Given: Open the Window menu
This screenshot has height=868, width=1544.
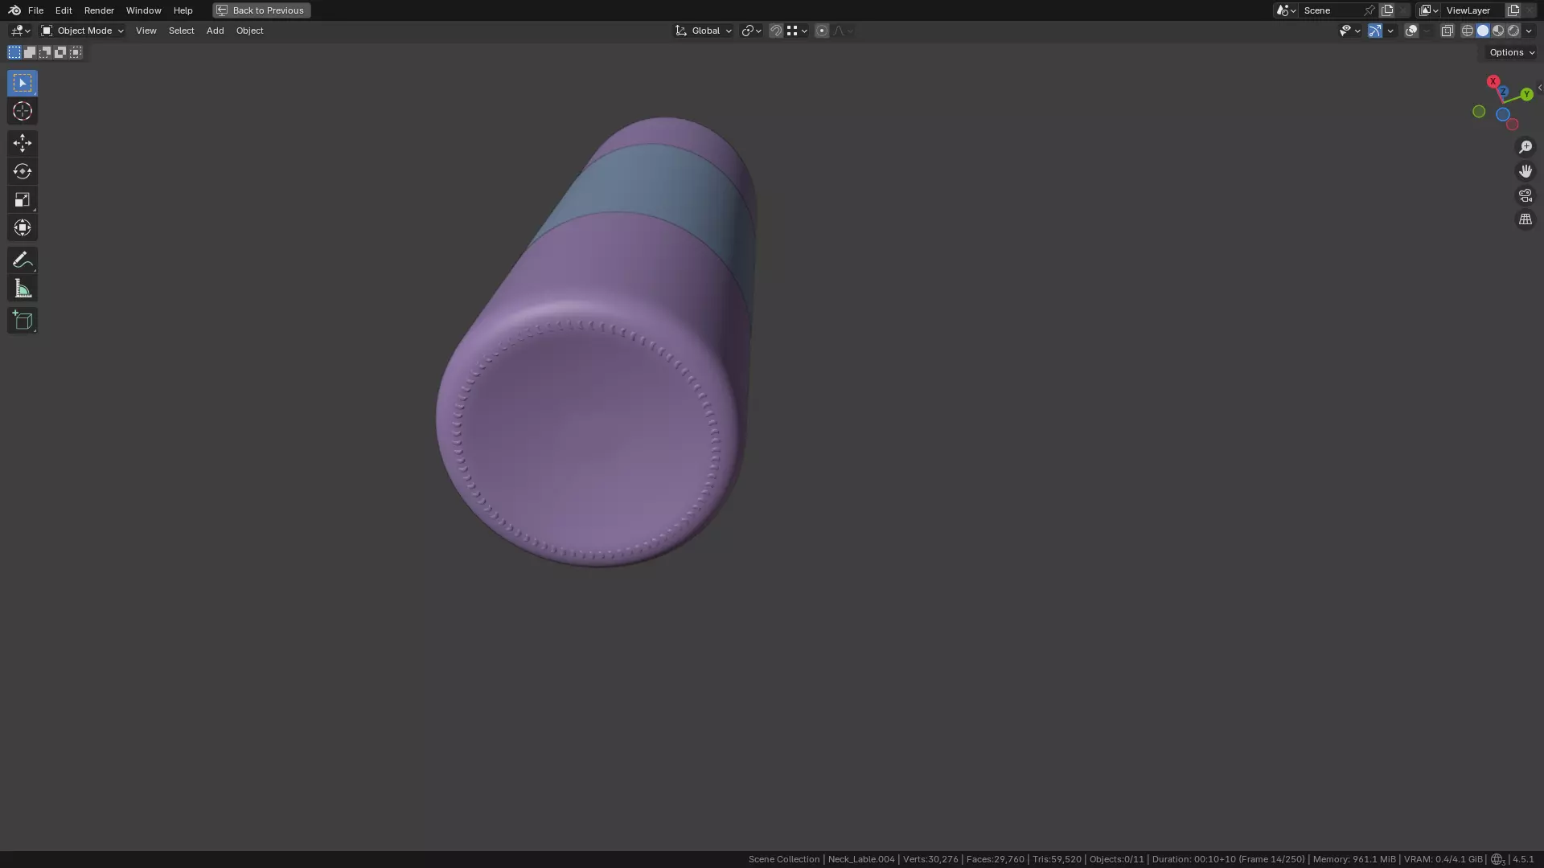Looking at the screenshot, I should (143, 10).
